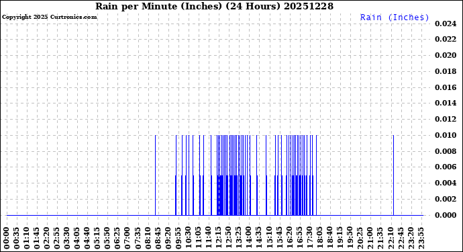Image resolution: width=463 pixels, height=252 pixels.
Task: Click the 07:35 time axis label
Action: [x=138, y=239]
